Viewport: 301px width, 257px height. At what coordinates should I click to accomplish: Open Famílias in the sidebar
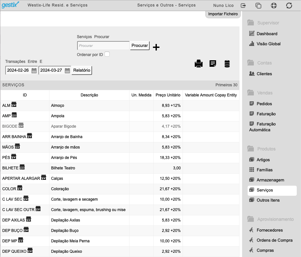pyautogui.click(x=261, y=170)
